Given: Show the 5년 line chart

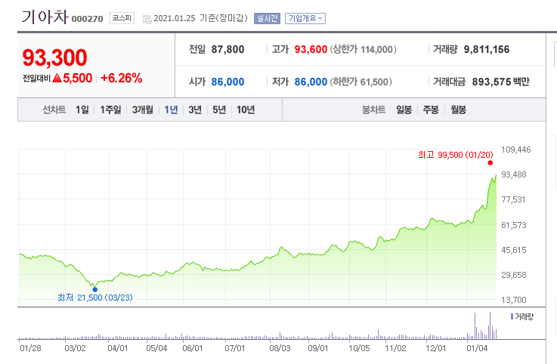Looking at the screenshot, I should 219,110.
